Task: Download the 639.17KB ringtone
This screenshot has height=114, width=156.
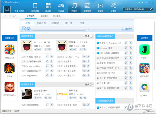Action: click(x=83, y=49)
